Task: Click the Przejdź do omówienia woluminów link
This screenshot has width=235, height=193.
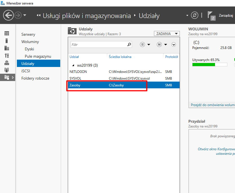Action: (x=212, y=105)
